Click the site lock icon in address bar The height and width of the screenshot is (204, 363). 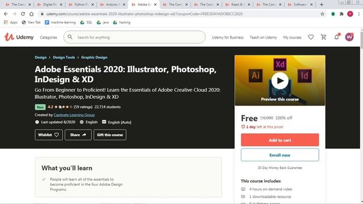[x=42, y=14]
